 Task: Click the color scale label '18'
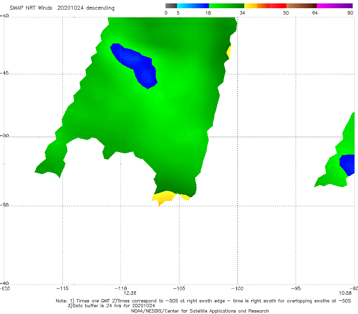(208, 13)
